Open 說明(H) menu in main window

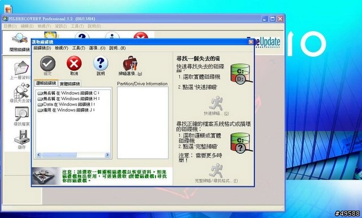coord(94,26)
